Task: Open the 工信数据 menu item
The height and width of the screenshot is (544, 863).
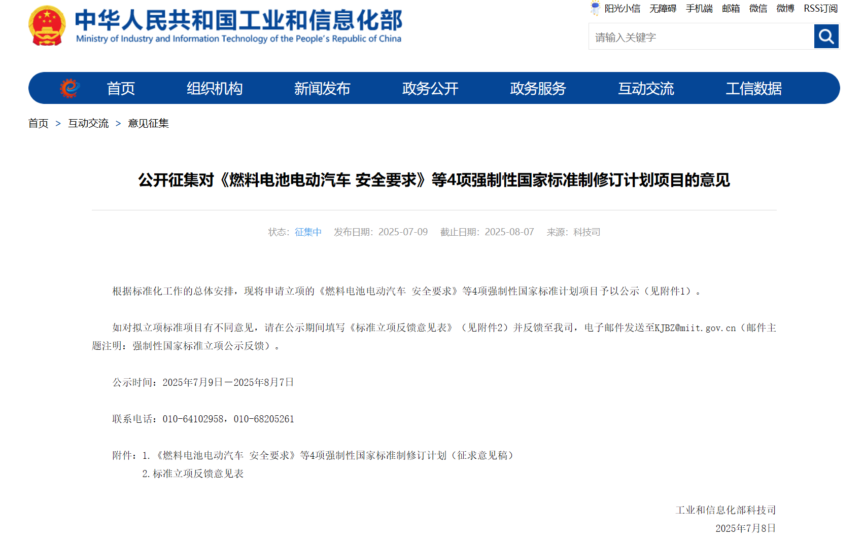Action: pyautogui.click(x=754, y=88)
